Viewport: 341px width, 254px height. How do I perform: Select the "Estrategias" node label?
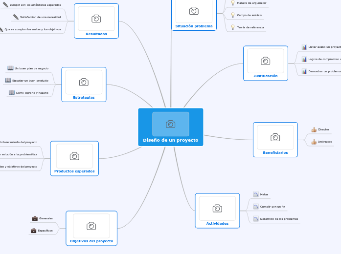point(84,97)
